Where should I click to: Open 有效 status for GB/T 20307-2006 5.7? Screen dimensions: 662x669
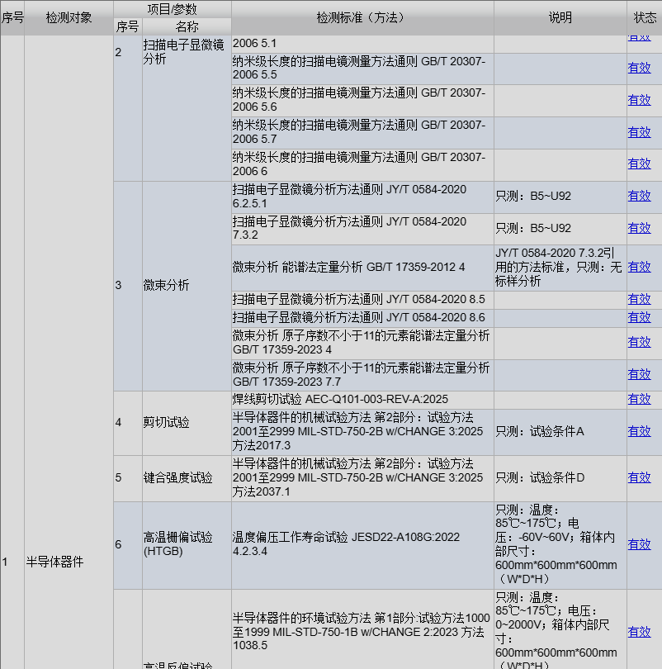point(639,132)
